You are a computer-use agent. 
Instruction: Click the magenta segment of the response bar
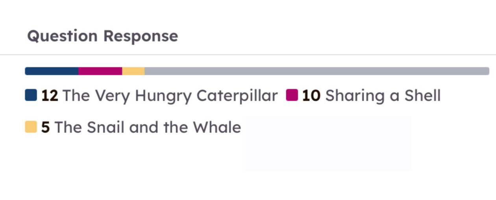pyautogui.click(x=100, y=71)
